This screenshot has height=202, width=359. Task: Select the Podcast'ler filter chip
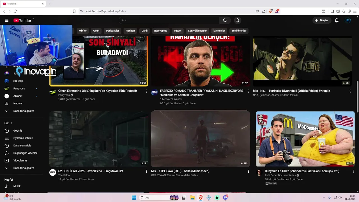pos(112,31)
